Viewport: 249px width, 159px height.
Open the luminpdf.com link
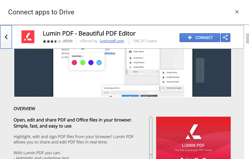[112, 41]
